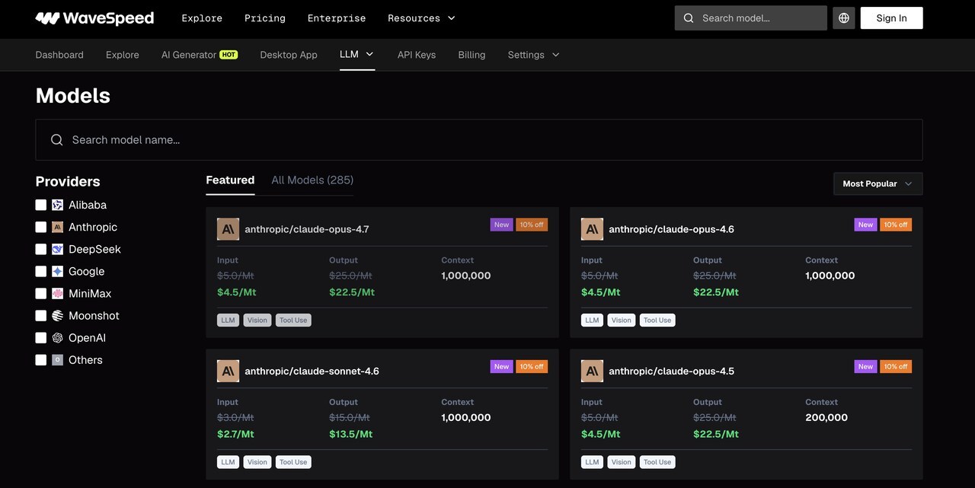Go to the API Keys page
The width and height of the screenshot is (975, 488).
click(417, 55)
